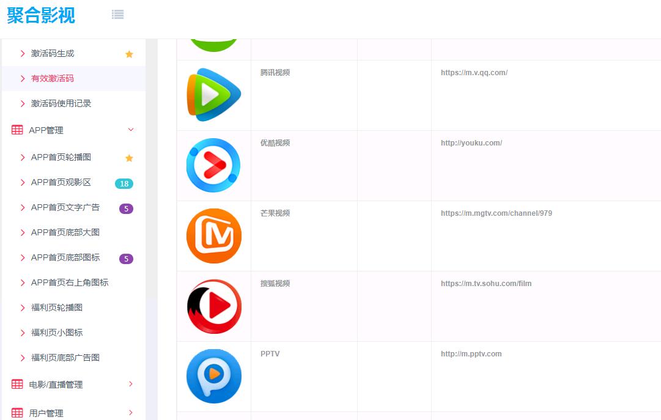Go to APP首页文字广告 page
The image size is (661, 420).
coord(65,207)
